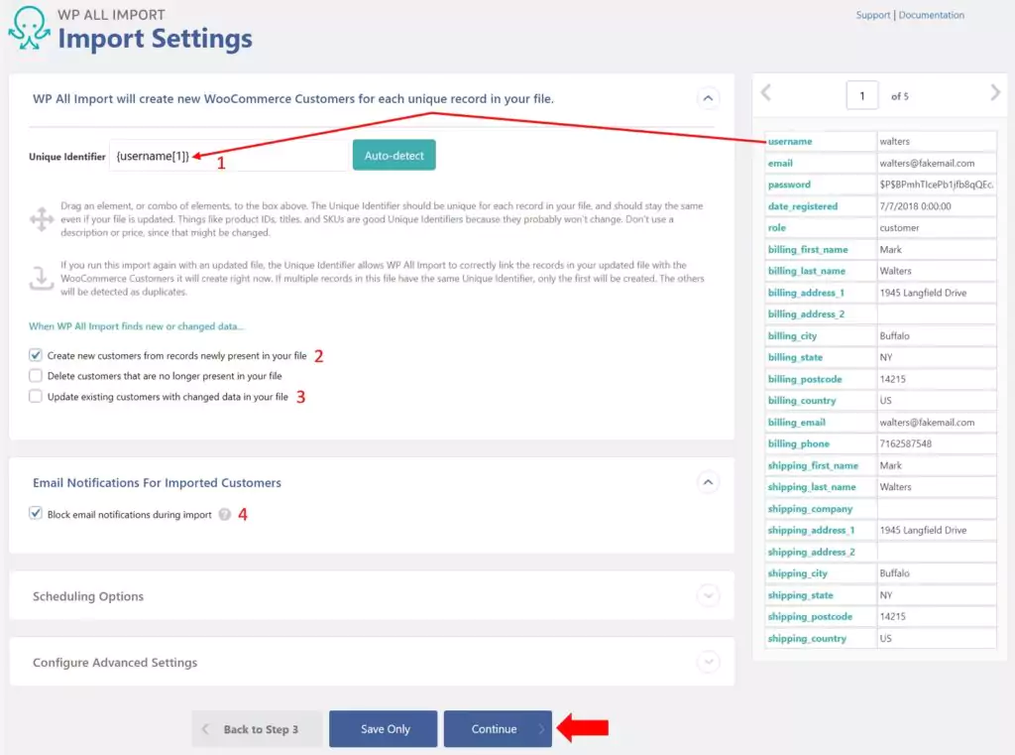This screenshot has height=755, width=1015.
Task: Select the billing_state element
Action: coord(795,357)
